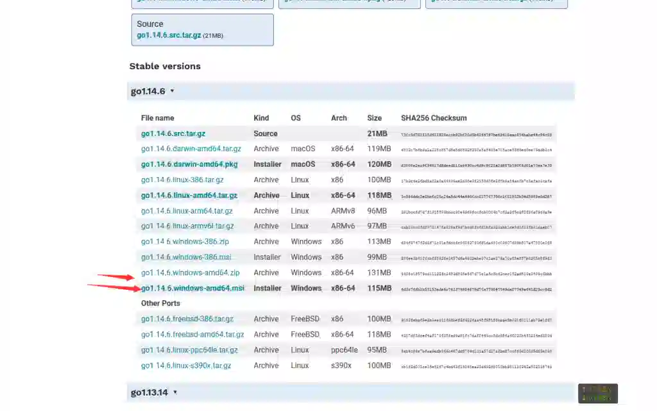This screenshot has width=657, height=411.
Task: Select the 'Stable versions' heading
Action: [x=165, y=66]
